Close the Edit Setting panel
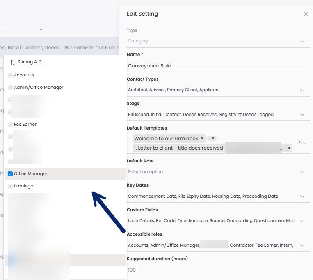This screenshot has width=313, height=280. click(306, 14)
